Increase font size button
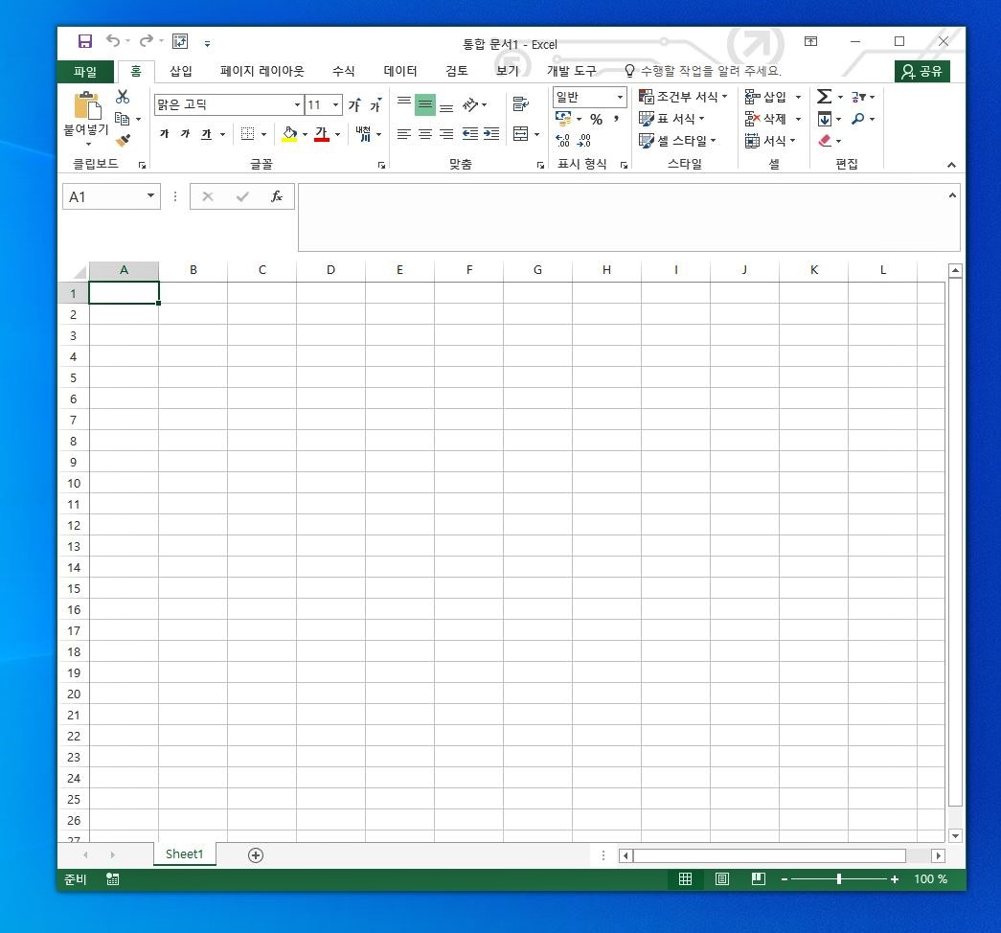Screen dimensions: 1001x933 point(354,104)
